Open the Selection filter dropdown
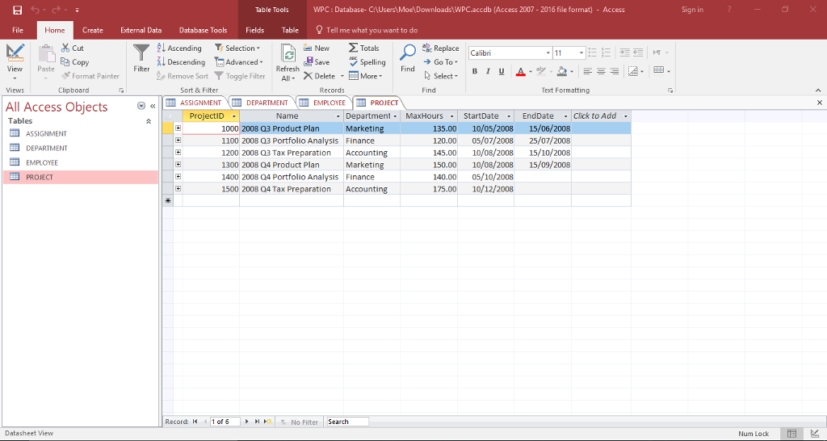The width and height of the screenshot is (827, 441). (x=237, y=48)
